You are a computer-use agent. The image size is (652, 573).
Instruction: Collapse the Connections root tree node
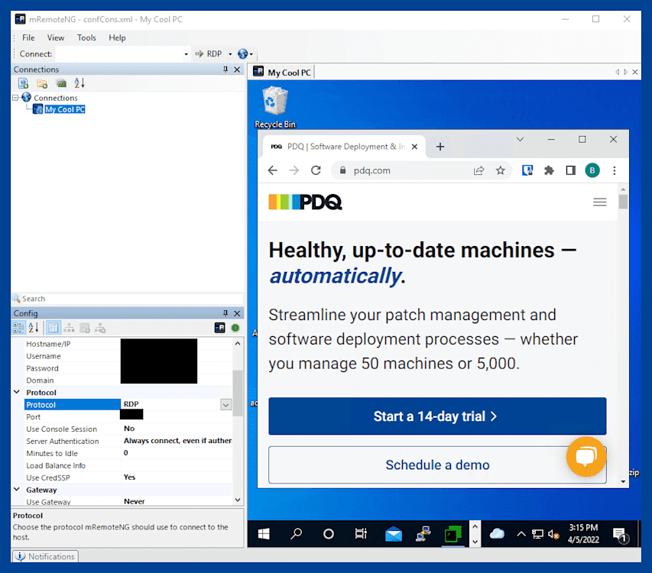15,98
